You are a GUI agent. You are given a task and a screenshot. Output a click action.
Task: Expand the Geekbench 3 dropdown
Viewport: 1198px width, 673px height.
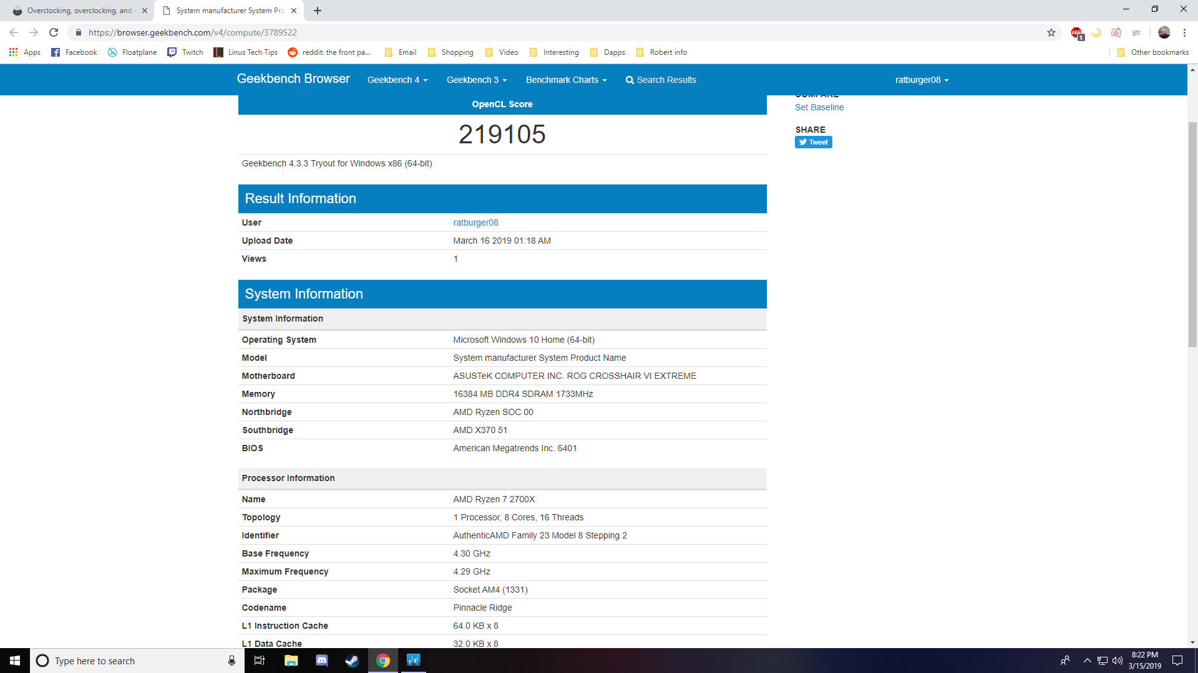(x=477, y=80)
